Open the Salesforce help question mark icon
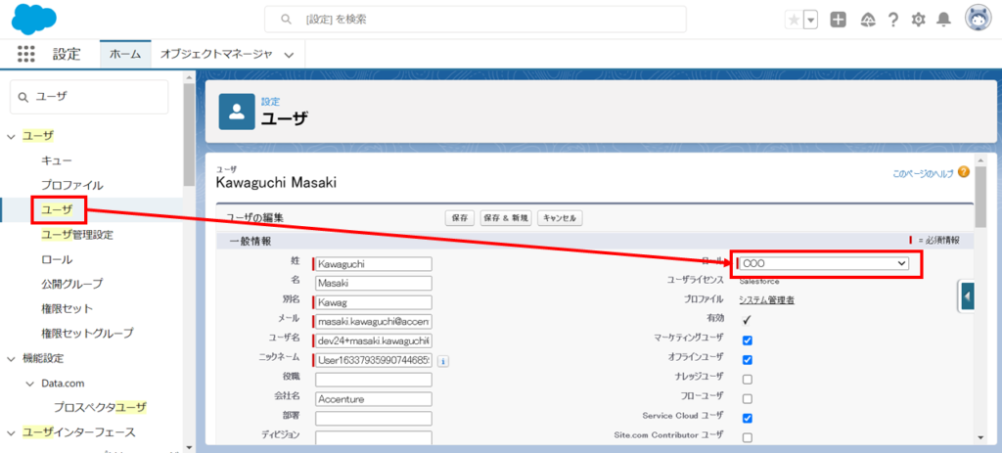This screenshot has width=1002, height=453. [892, 21]
